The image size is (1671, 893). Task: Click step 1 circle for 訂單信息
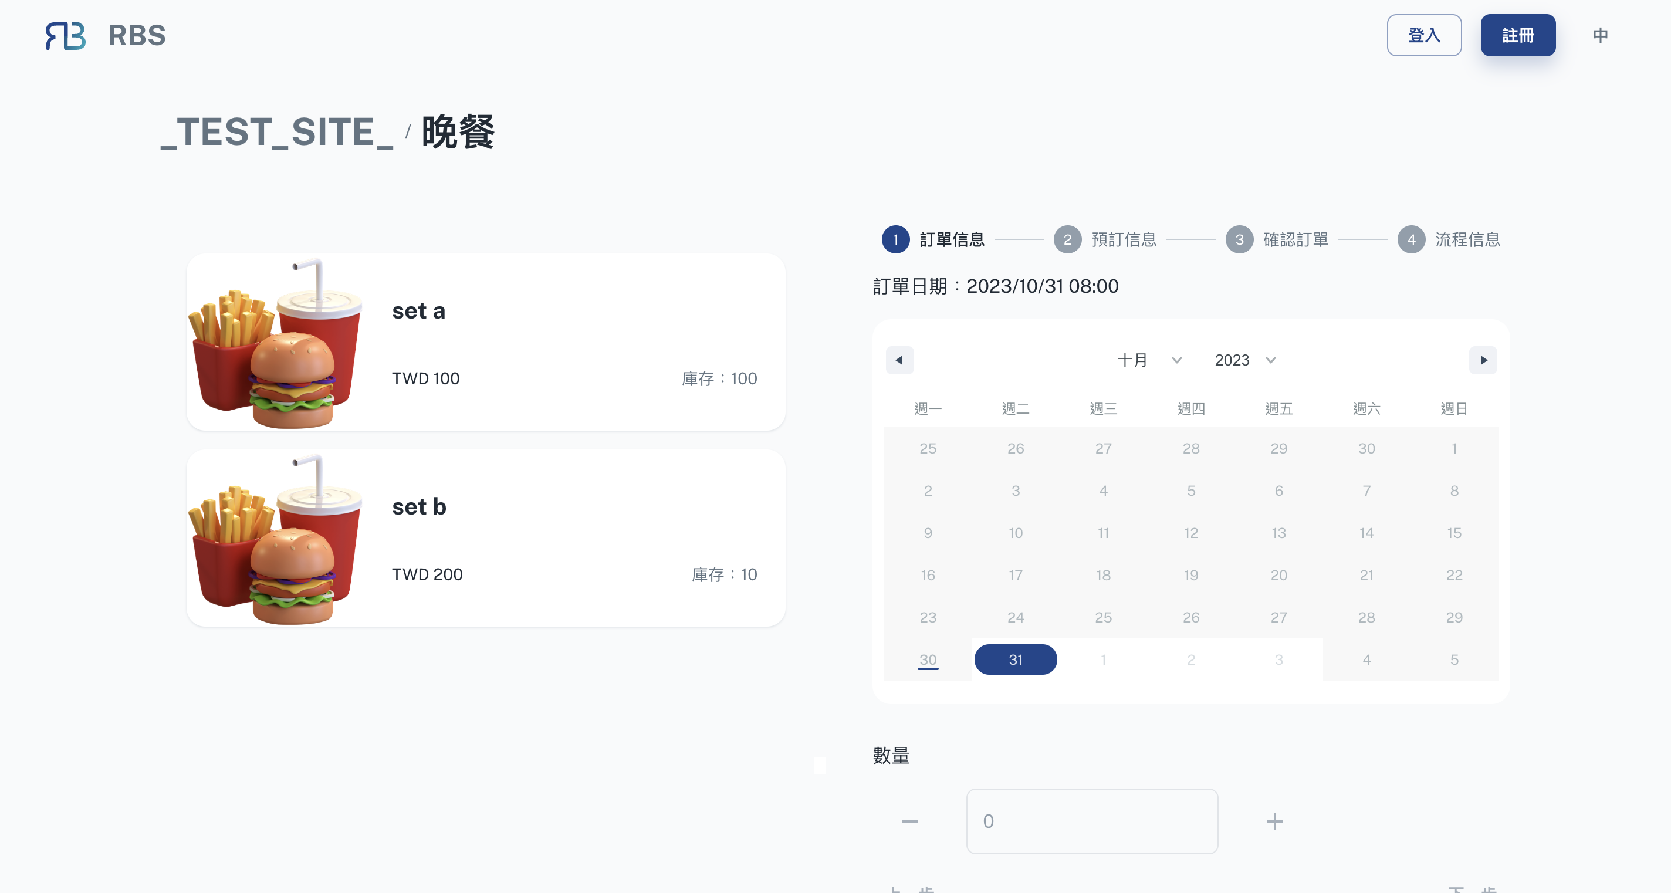point(895,239)
